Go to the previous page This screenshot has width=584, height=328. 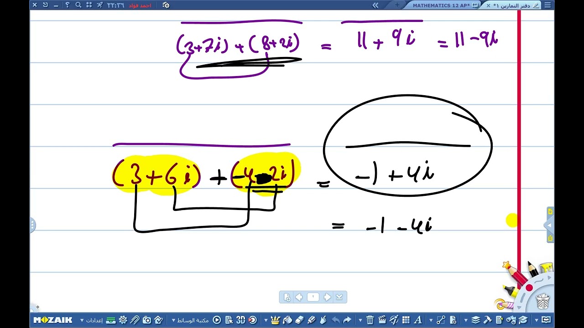pos(299,297)
